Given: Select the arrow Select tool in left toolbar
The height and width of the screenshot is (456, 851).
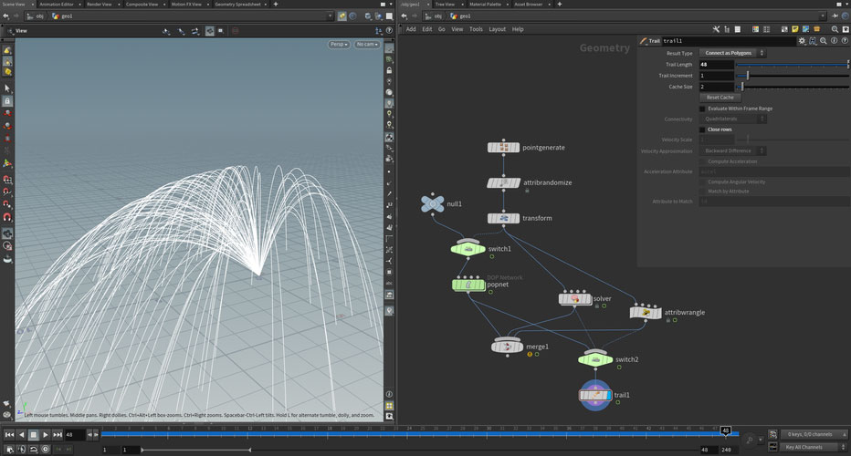Looking at the screenshot, I should [x=7, y=88].
